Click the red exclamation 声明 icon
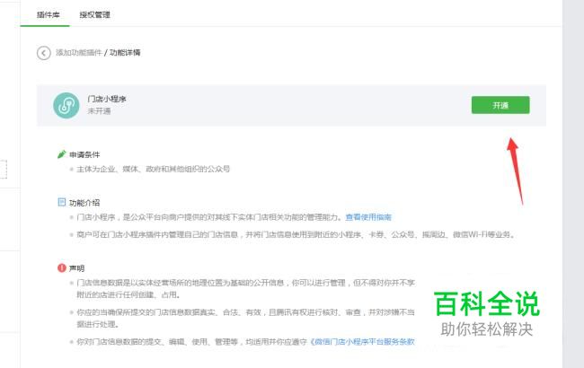This screenshot has height=368, width=584. pos(61,267)
